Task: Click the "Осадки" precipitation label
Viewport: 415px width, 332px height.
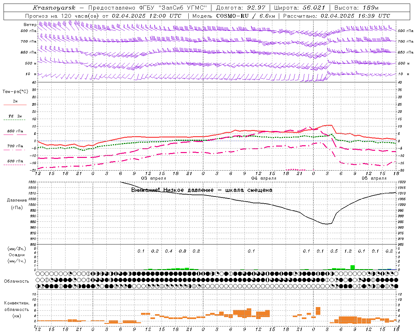Action: [17, 255]
